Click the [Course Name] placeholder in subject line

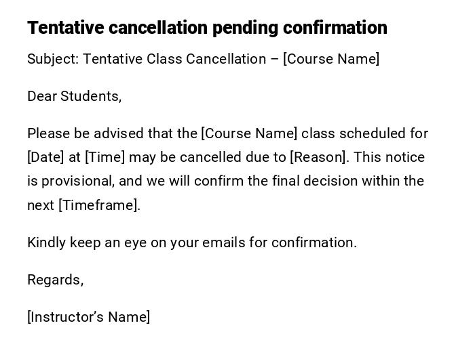[331, 59]
